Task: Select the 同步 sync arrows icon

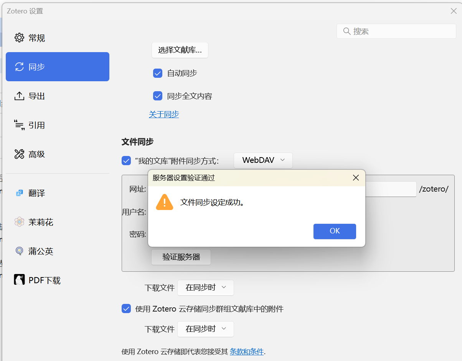Action: [19, 67]
